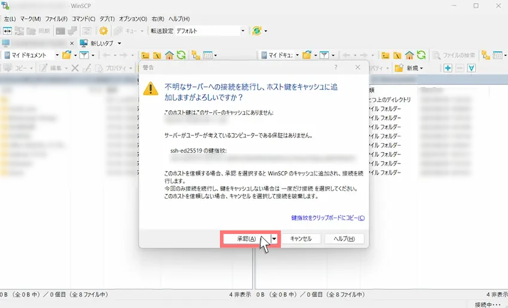Click left panel open directory folder icon
Viewport: 508px width, 308px height.
pyautogui.click(x=67, y=56)
